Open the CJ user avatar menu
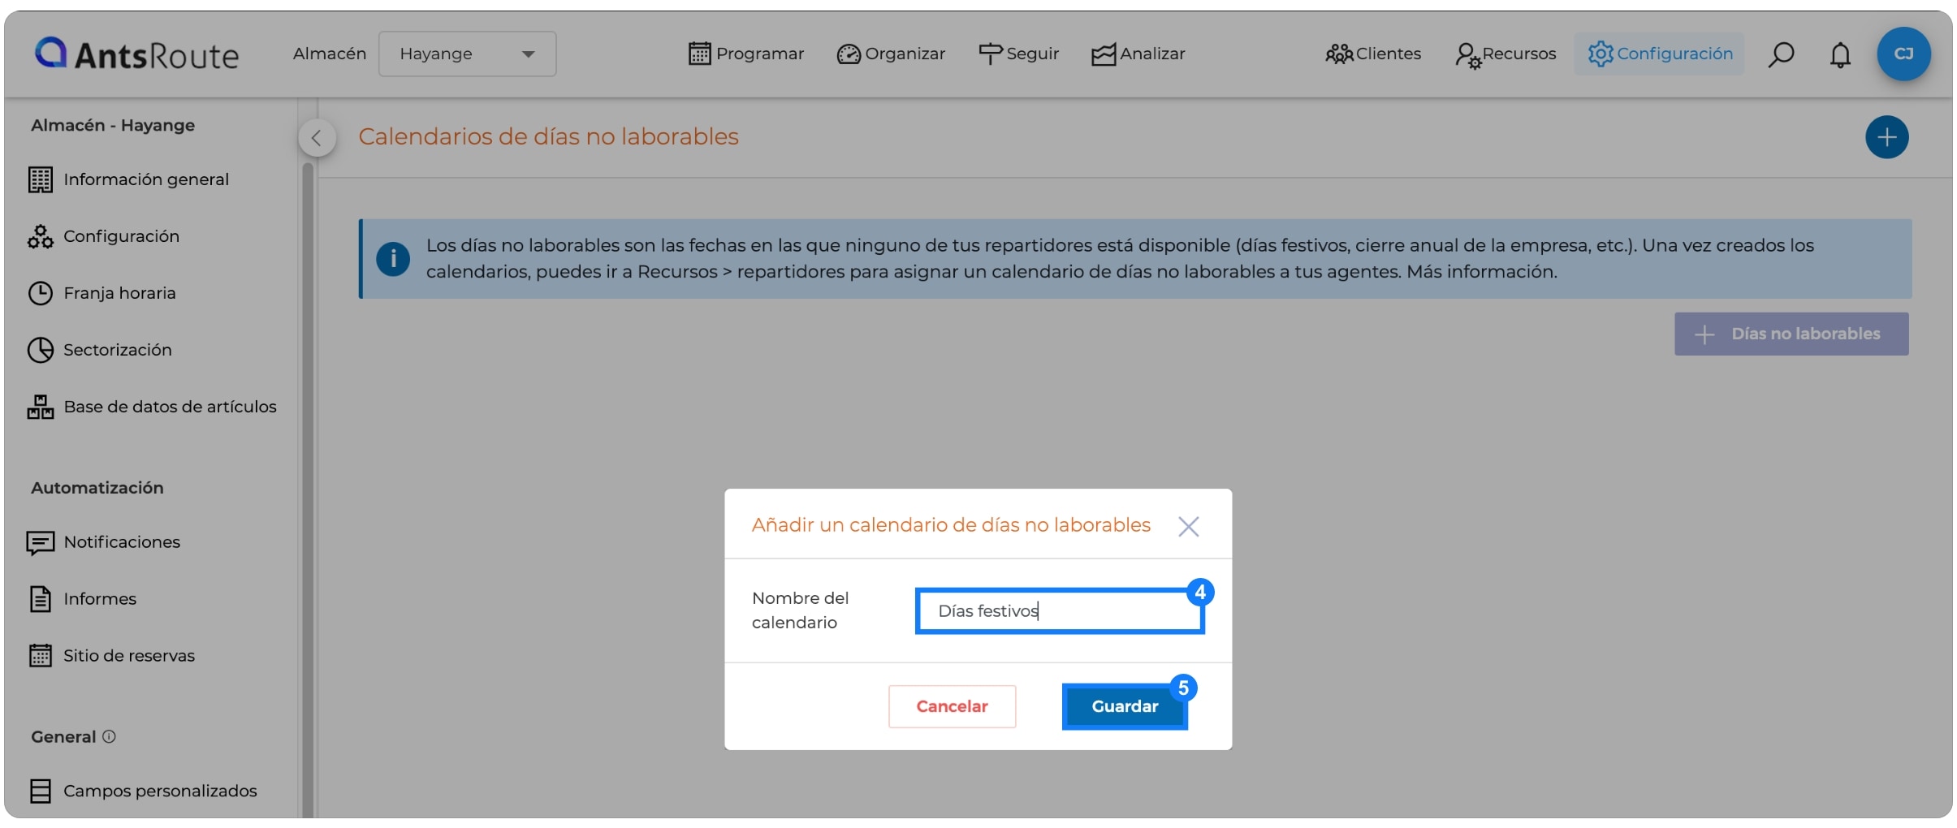Viewport: 1957px width, 828px height. 1903,54
